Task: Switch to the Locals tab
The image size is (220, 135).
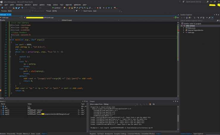Action: click(x=38, y=134)
